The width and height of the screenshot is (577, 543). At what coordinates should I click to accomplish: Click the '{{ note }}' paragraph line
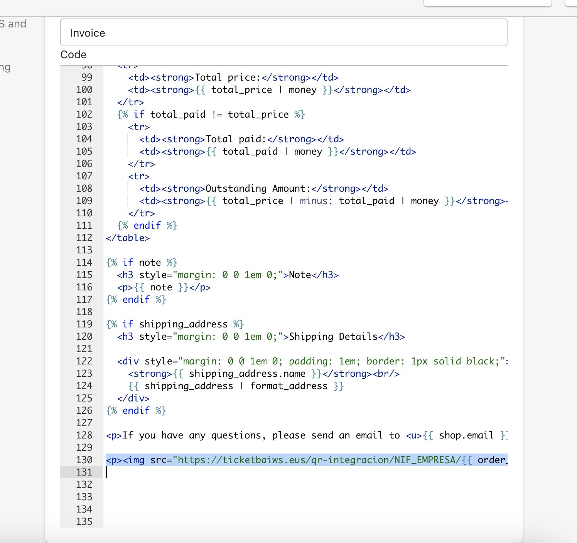pyautogui.click(x=164, y=287)
